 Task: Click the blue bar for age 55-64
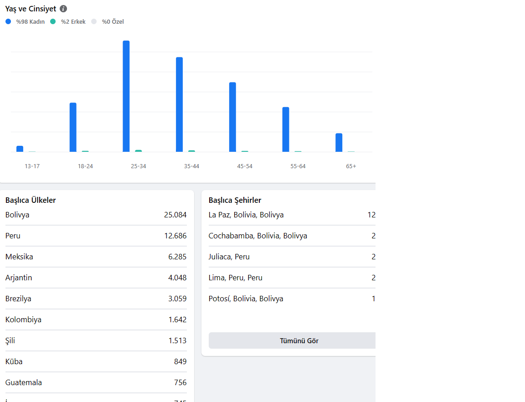click(286, 129)
